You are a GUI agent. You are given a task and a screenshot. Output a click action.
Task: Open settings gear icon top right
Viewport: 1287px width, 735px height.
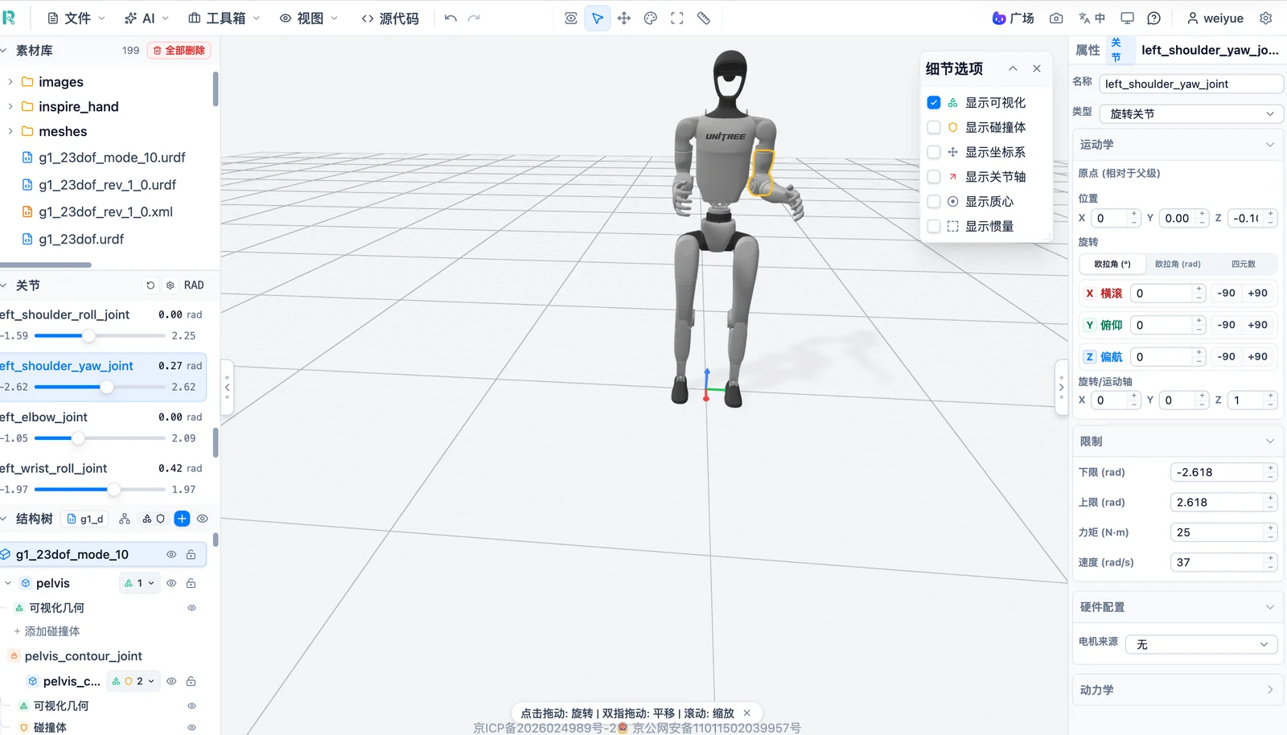point(1266,18)
